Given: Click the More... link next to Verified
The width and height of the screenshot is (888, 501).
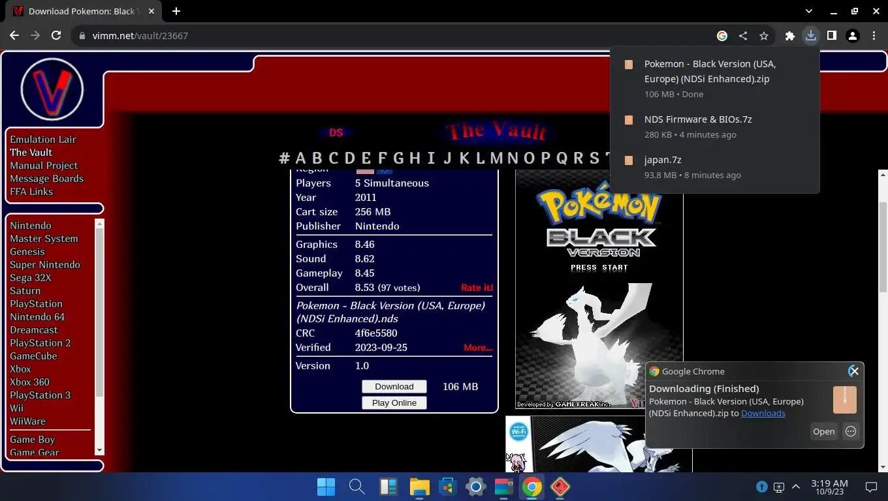Looking at the screenshot, I should click(x=478, y=348).
